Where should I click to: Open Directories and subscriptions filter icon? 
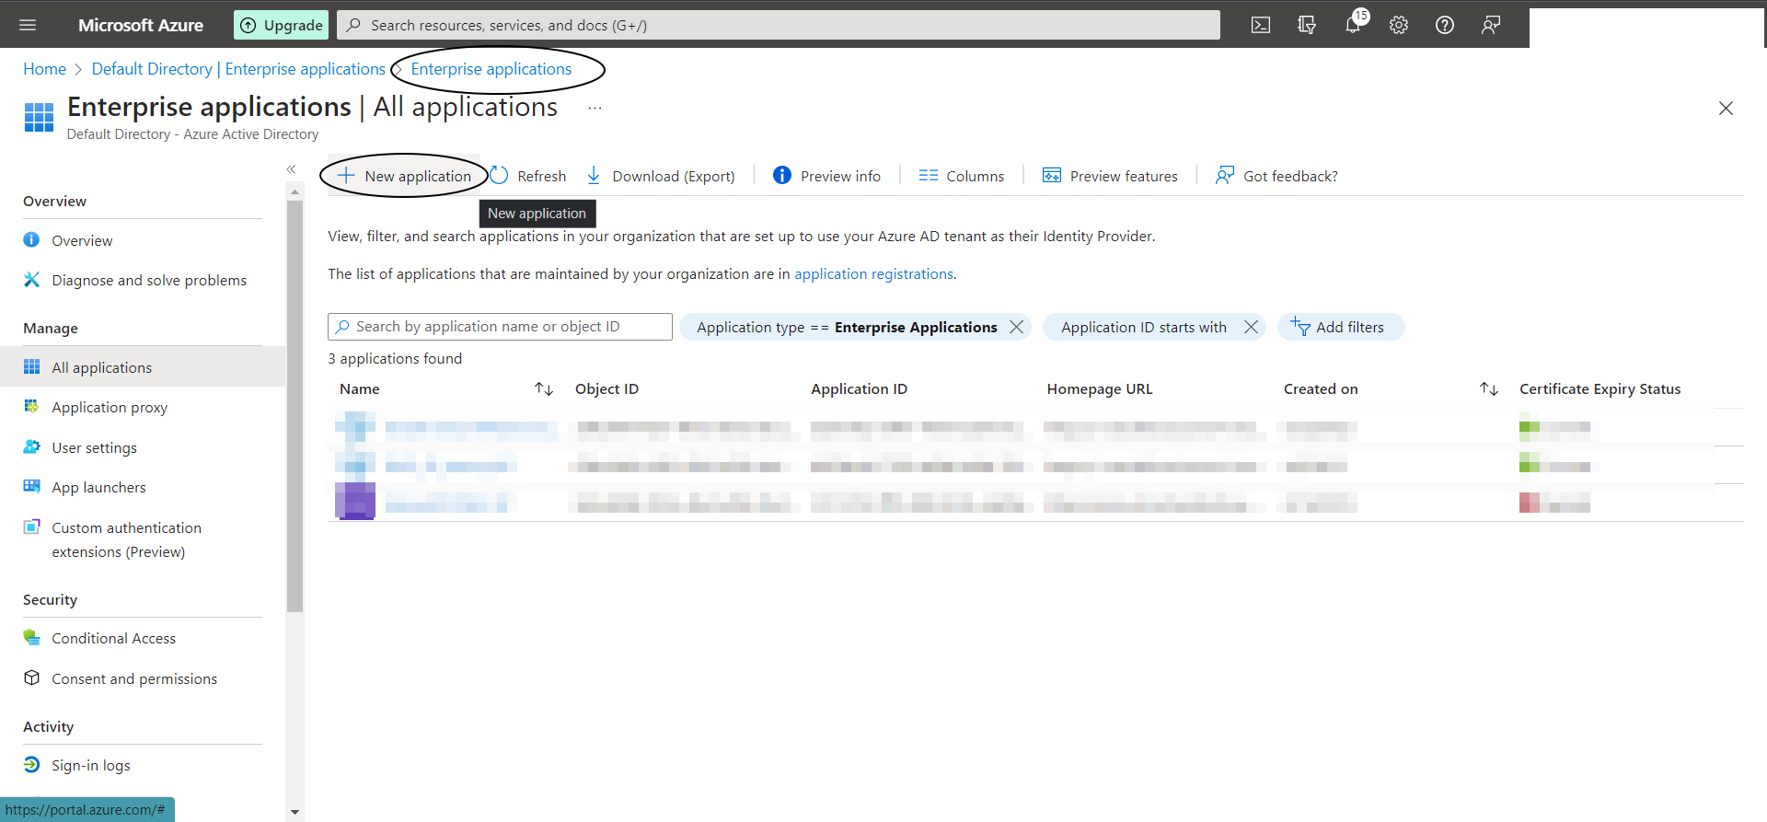click(1307, 25)
